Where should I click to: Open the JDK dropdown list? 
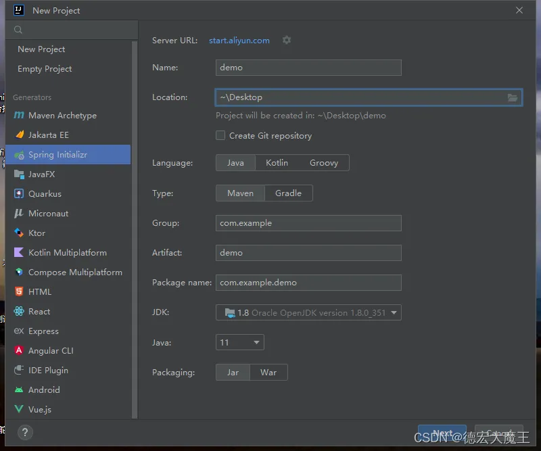coord(308,312)
